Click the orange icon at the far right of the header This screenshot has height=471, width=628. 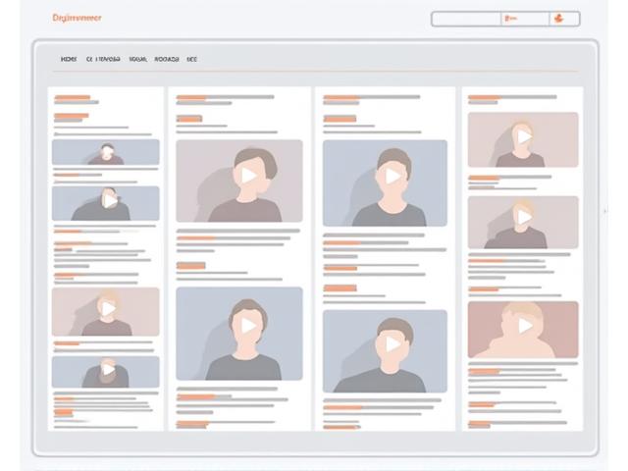pos(558,19)
